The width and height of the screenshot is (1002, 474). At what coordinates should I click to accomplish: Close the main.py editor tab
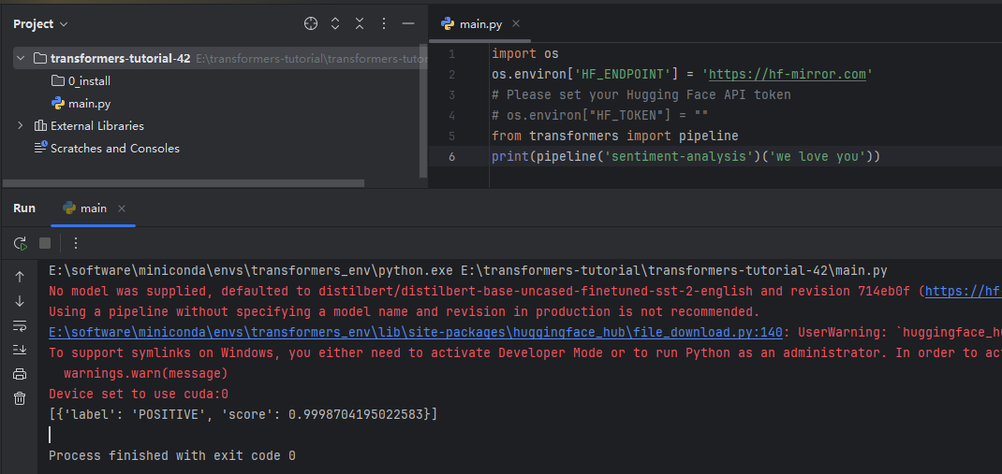click(x=516, y=24)
